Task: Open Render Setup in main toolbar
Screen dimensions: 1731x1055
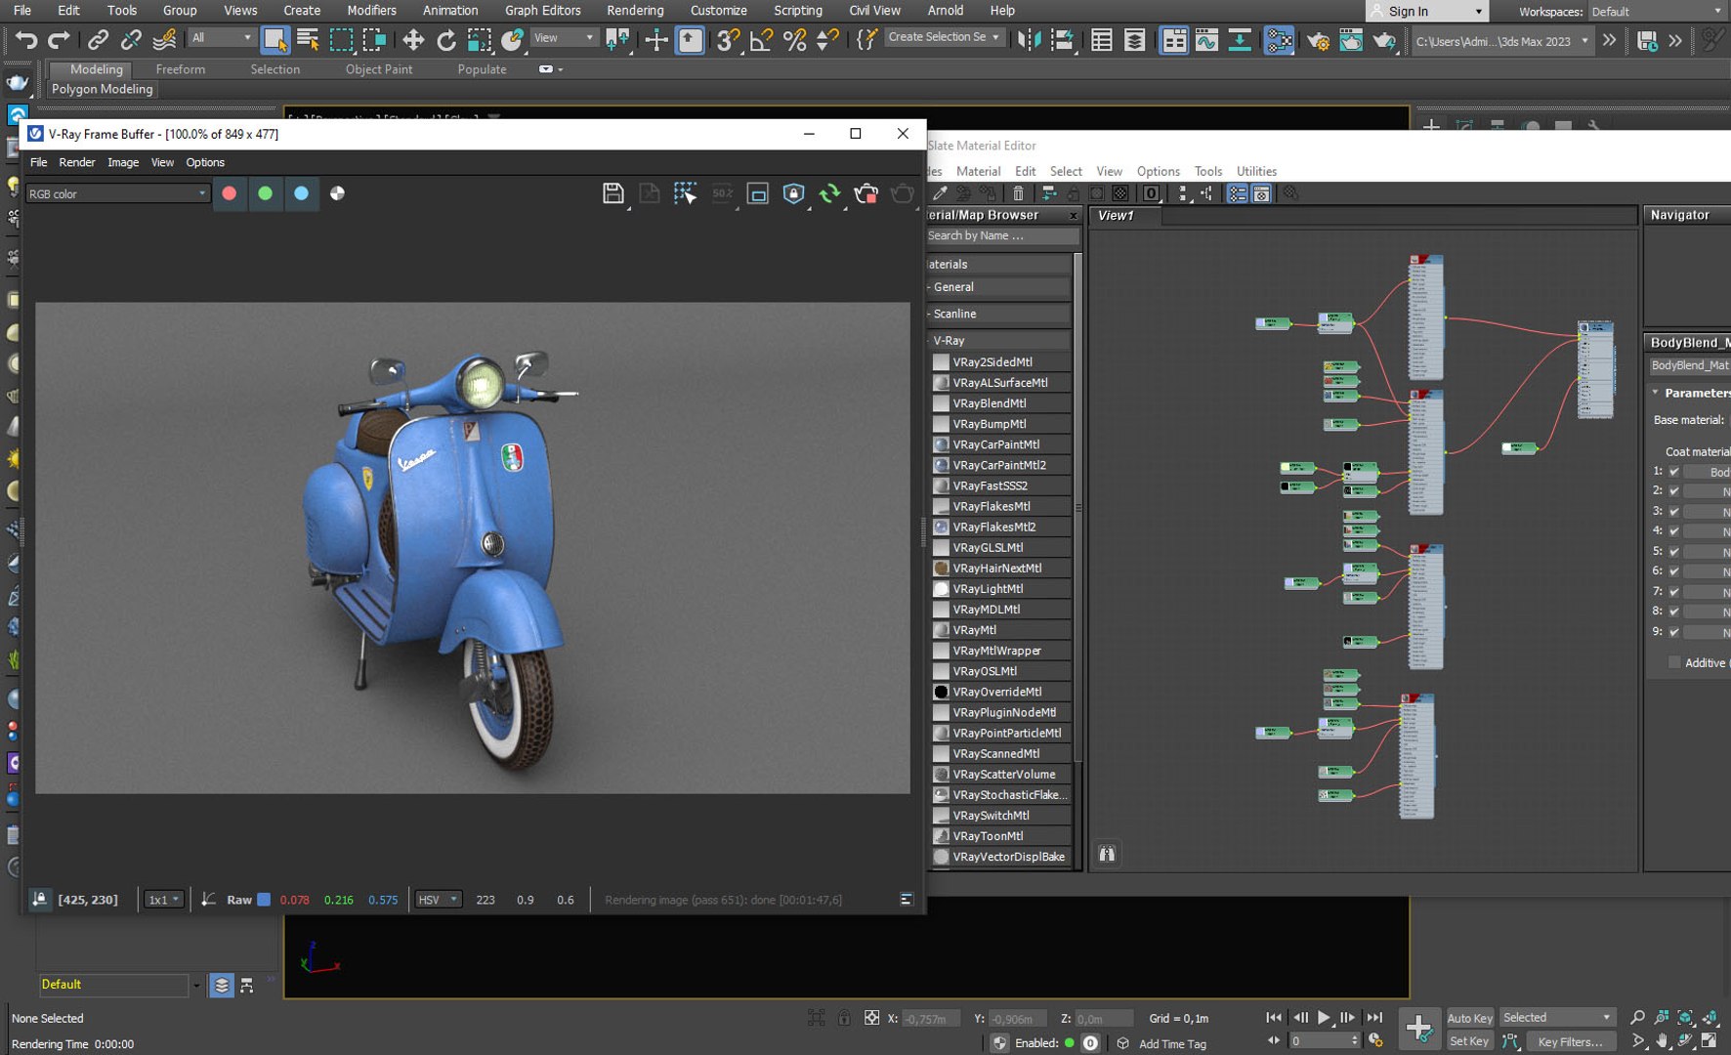Action: (x=1318, y=40)
